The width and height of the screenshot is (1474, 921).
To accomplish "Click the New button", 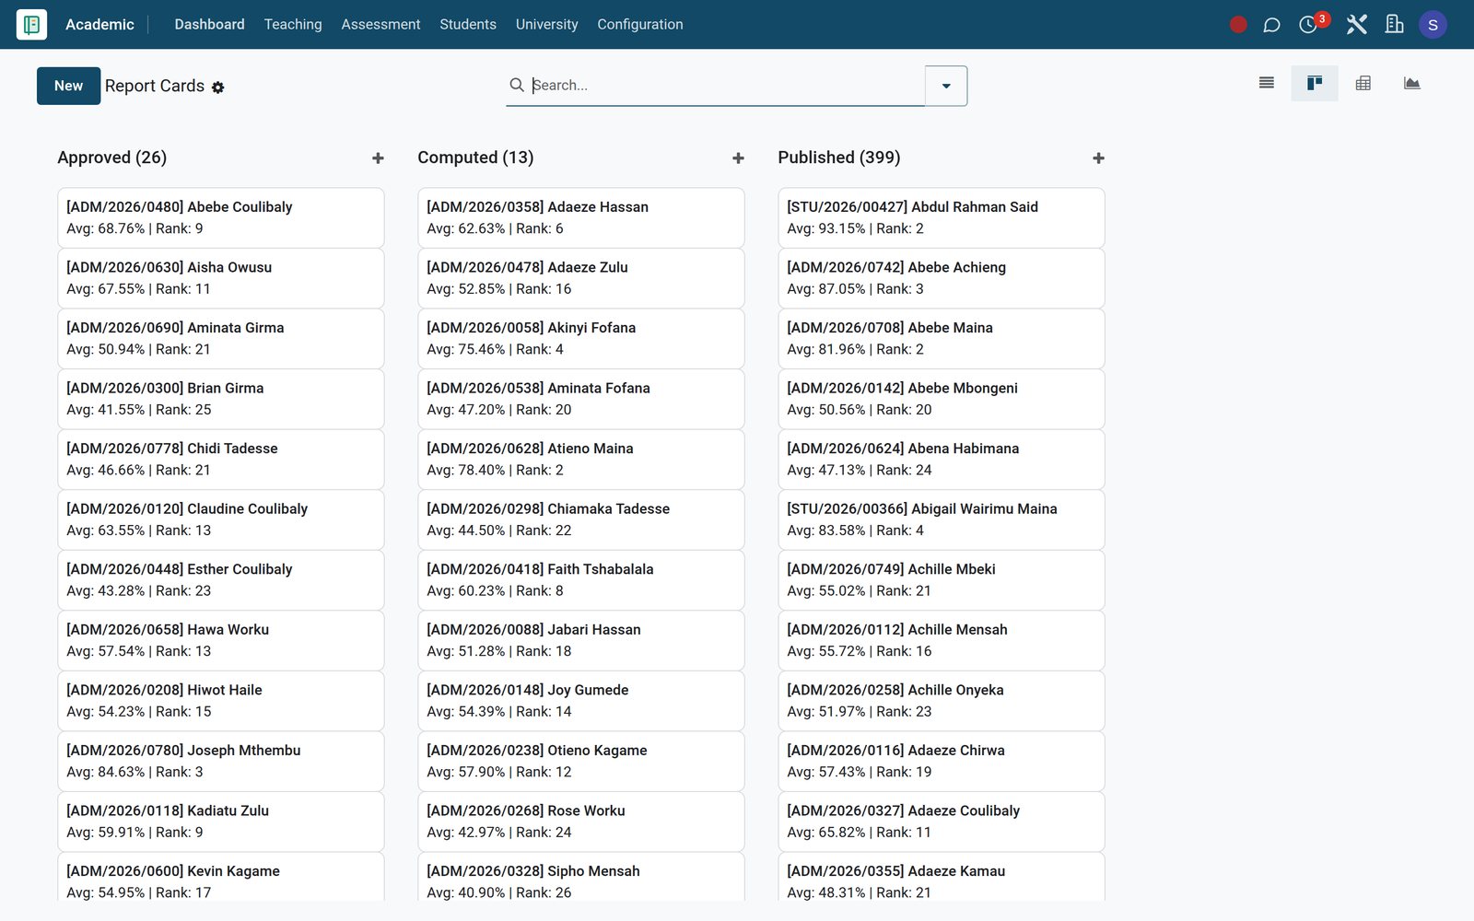I will pyautogui.click(x=69, y=86).
